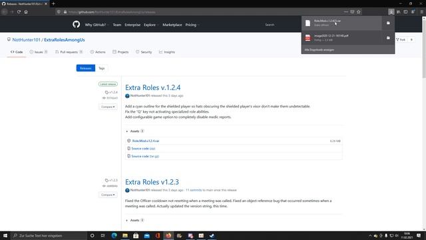Open Task View on the taskbar
Viewport: 426px width, 240px height.
103,235
